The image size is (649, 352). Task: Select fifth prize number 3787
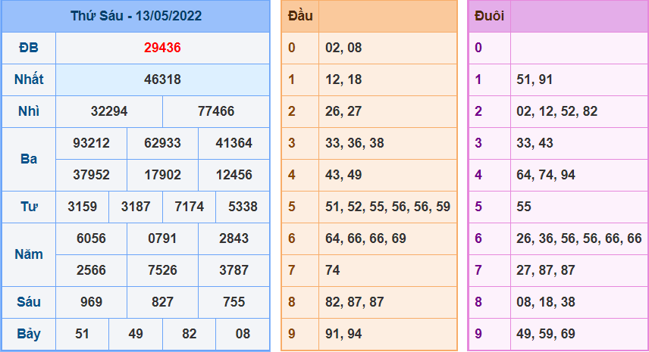(x=234, y=270)
